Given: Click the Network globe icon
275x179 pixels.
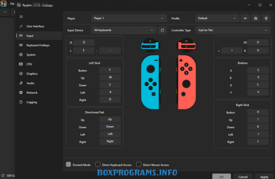Looking at the screenshot, I should (x=21, y=92).
